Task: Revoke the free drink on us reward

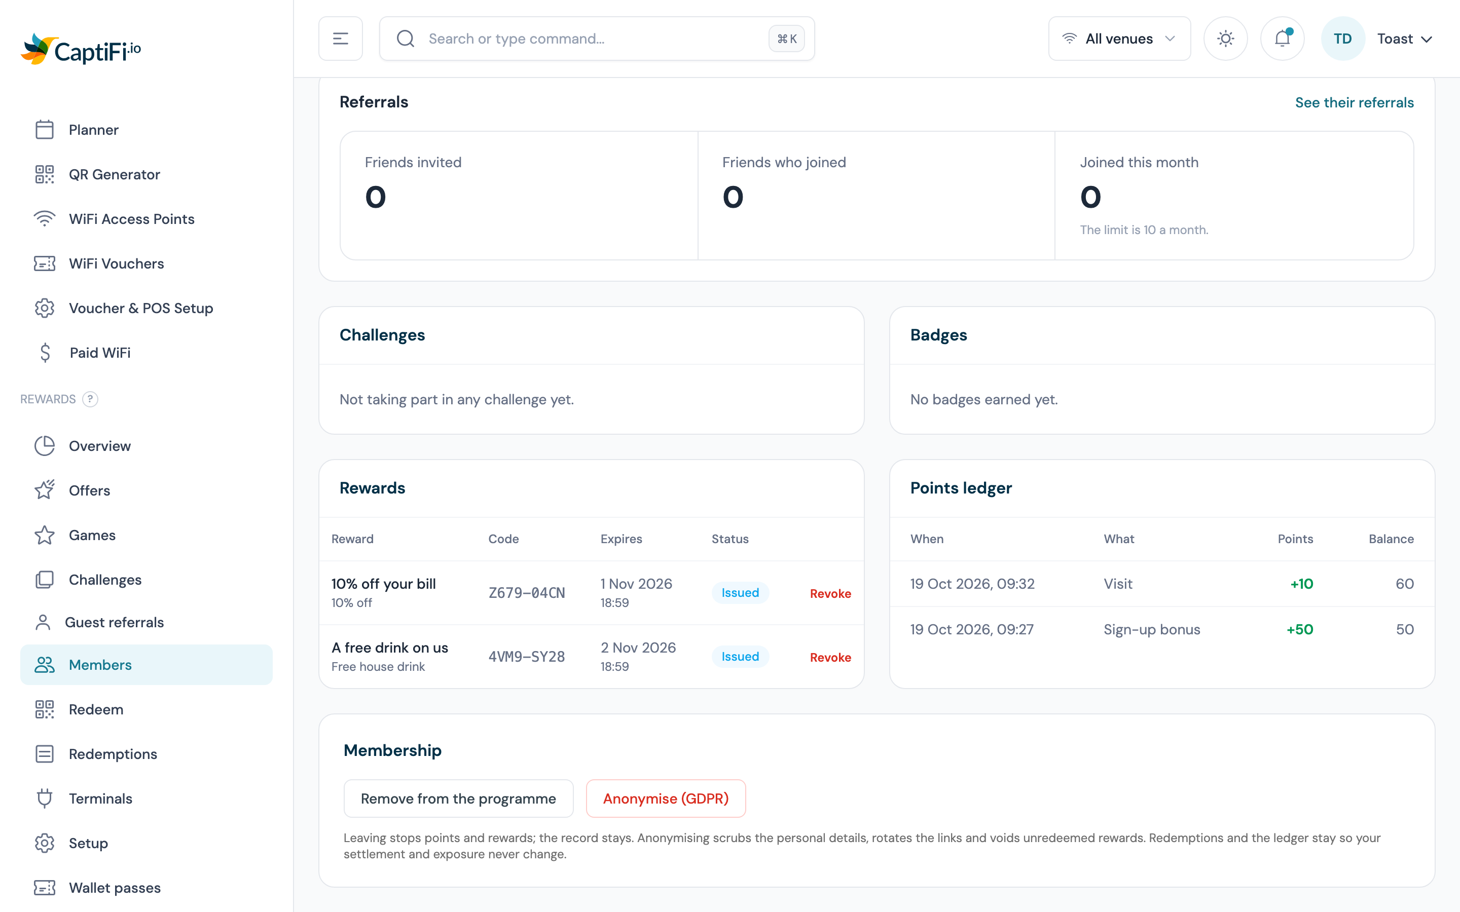Action: 830,658
